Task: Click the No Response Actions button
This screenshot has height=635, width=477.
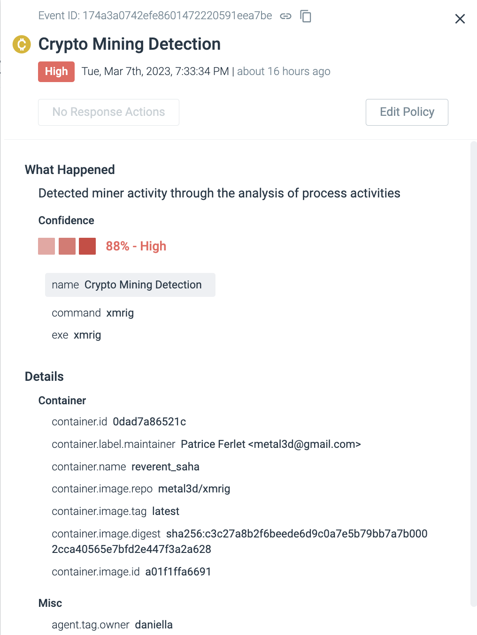Action: tap(108, 112)
